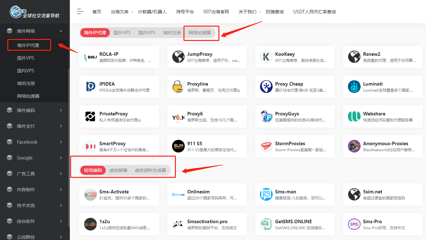Screen dimensions: 426x240
Task: Expand the Facebook sidebar section
Action: coord(34,142)
